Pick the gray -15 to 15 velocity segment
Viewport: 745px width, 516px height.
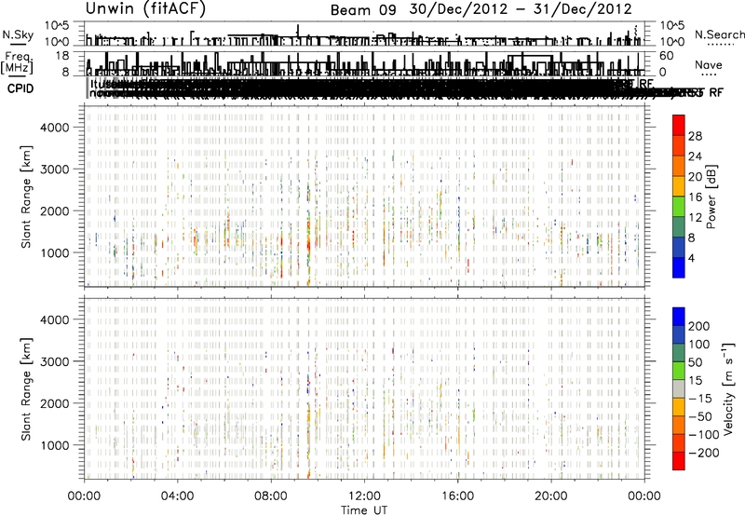(x=679, y=389)
